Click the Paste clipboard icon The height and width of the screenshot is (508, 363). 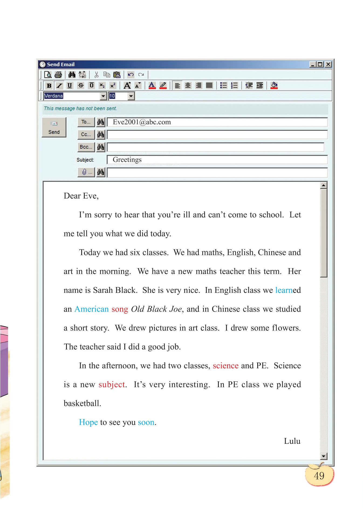(117, 75)
